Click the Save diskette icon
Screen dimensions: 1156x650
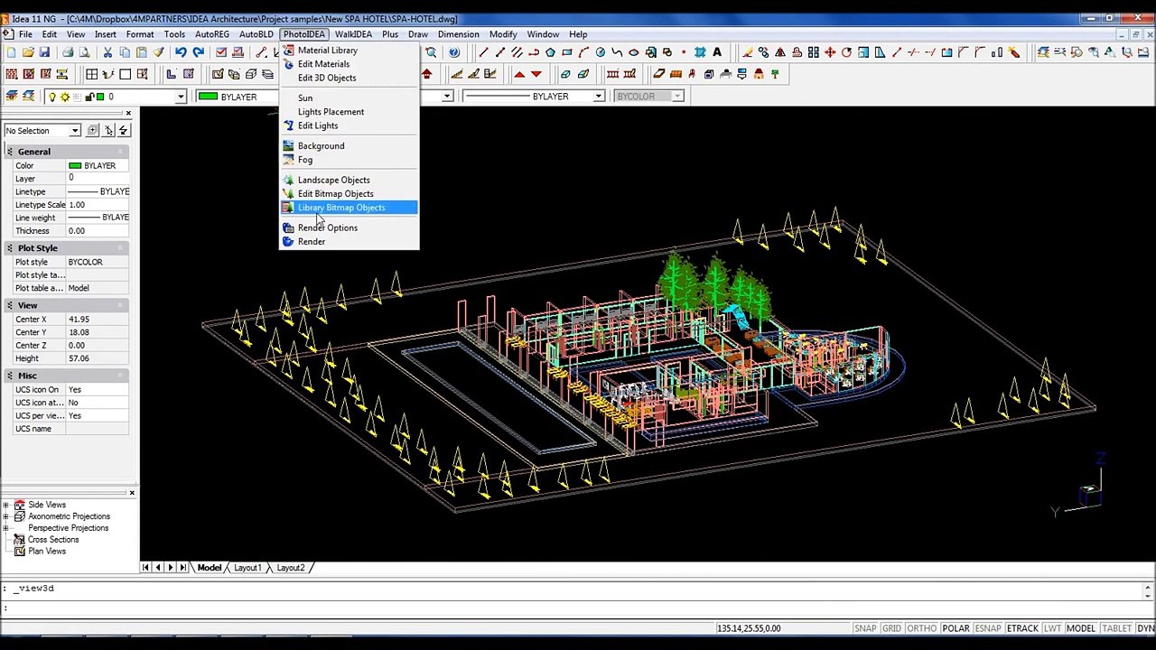pos(44,52)
